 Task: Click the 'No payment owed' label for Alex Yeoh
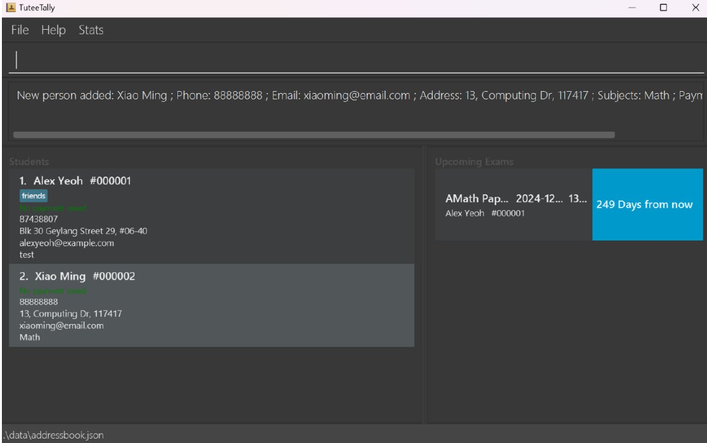click(x=53, y=208)
